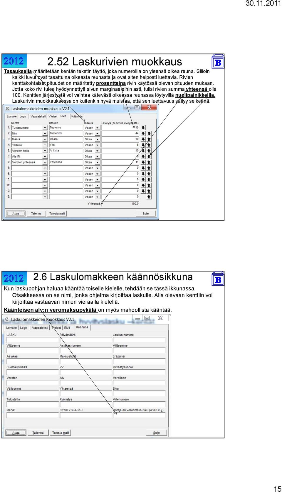Move row 5 Veroton hinta up
Image resolution: width=282 pixels, height=492 pixels.
click(x=149, y=151)
